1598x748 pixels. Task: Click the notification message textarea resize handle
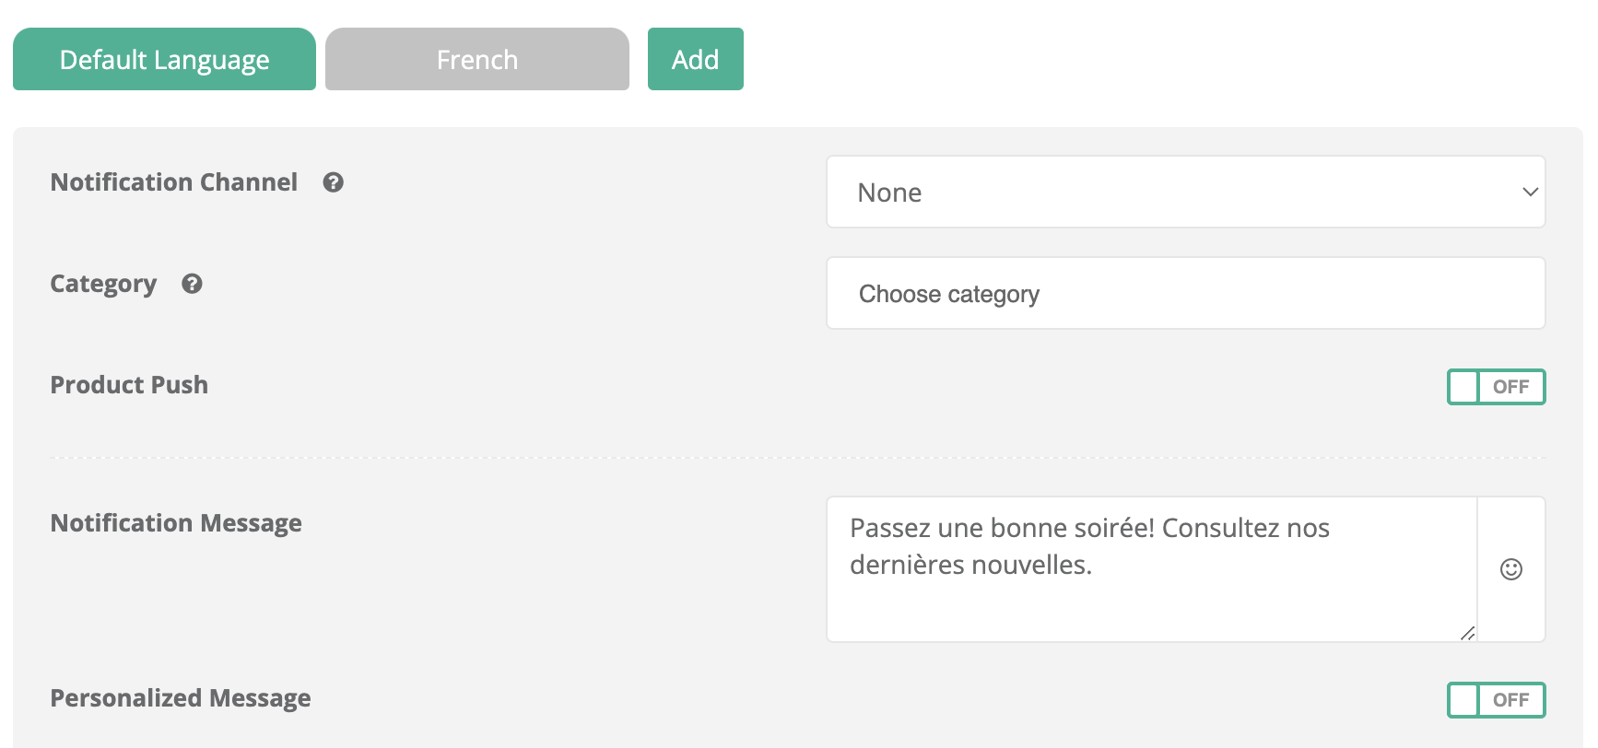tap(1467, 633)
